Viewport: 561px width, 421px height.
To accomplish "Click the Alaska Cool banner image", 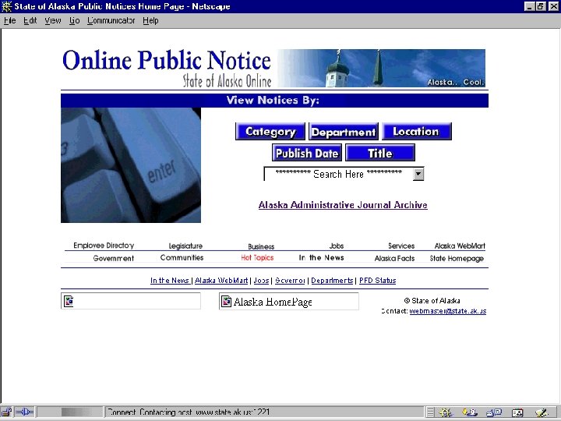I will coord(381,68).
